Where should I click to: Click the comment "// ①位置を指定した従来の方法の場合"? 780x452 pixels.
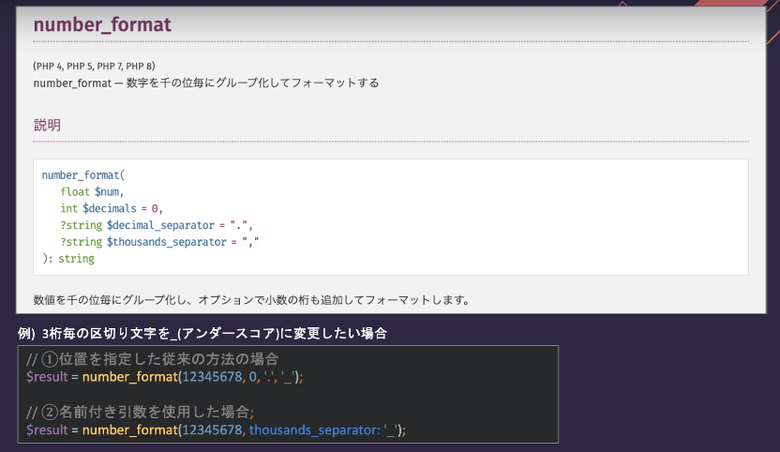152,359
